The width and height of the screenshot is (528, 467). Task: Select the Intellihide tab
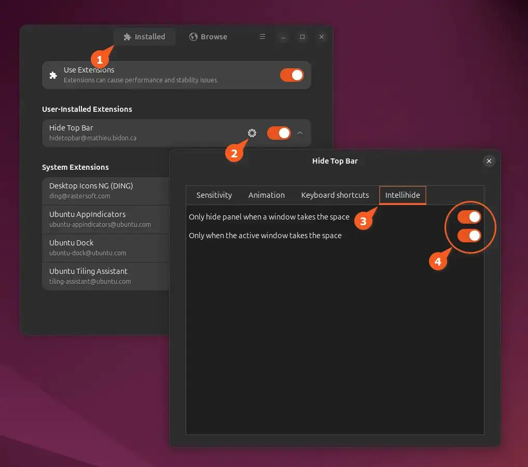402,195
